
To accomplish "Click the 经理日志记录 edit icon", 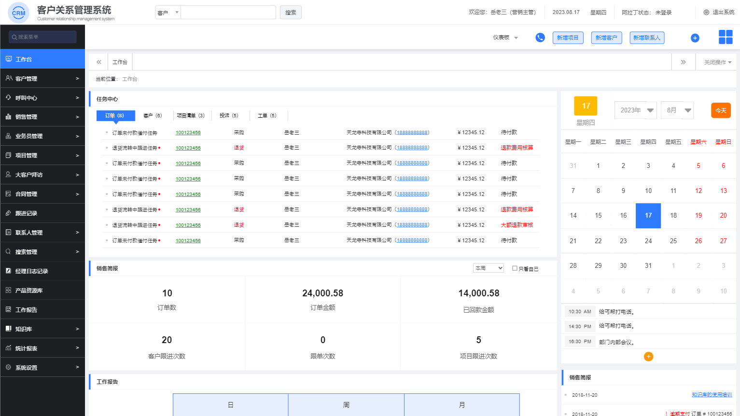I will pyautogui.click(x=9, y=271).
